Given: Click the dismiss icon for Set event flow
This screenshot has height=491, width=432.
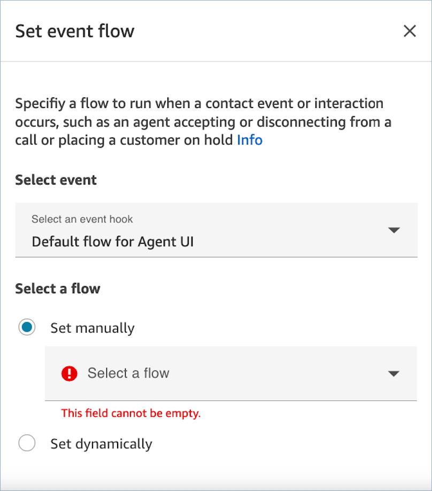Looking at the screenshot, I should 410,31.
